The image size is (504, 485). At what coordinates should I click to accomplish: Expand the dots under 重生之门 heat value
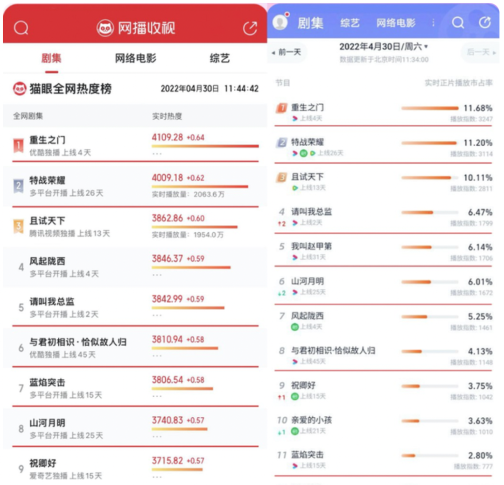coord(157,154)
